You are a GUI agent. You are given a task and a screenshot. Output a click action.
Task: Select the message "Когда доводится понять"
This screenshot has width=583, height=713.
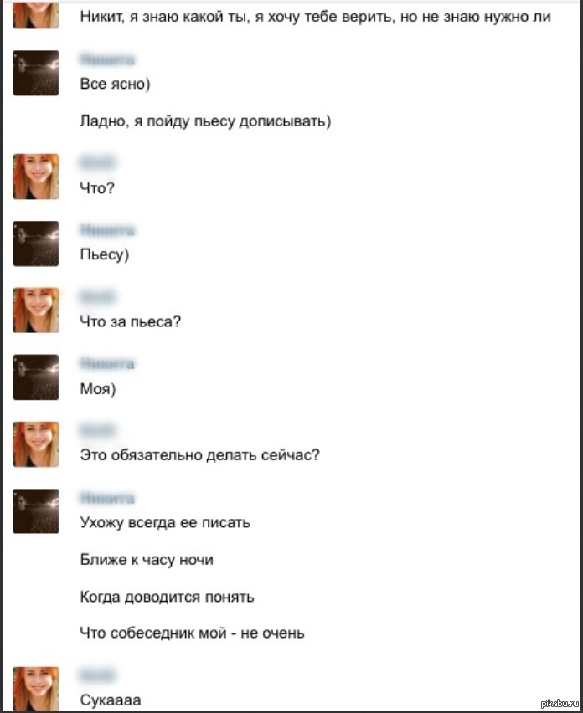coord(167,597)
